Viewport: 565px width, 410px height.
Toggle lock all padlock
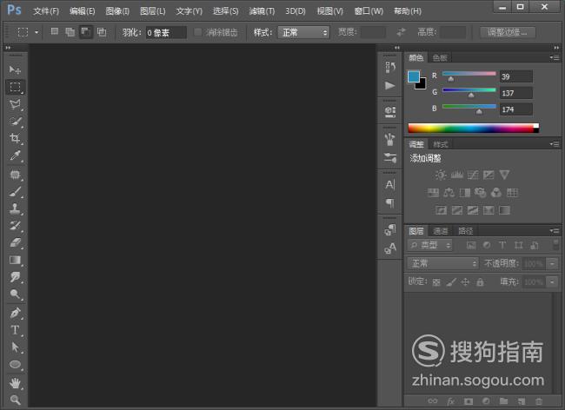(x=480, y=281)
